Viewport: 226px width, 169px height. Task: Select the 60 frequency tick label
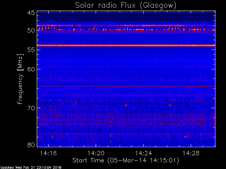coord(31,69)
